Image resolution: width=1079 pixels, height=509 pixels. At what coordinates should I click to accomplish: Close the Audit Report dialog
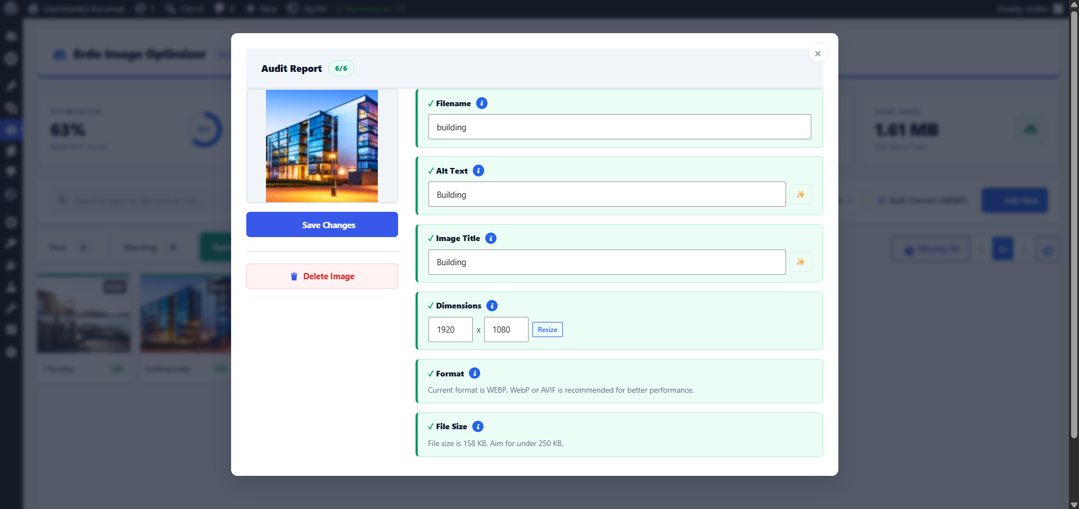pos(818,53)
